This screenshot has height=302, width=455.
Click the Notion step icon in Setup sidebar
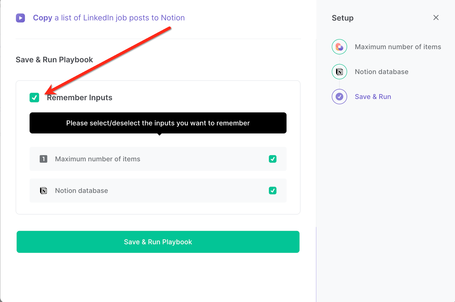(x=339, y=72)
